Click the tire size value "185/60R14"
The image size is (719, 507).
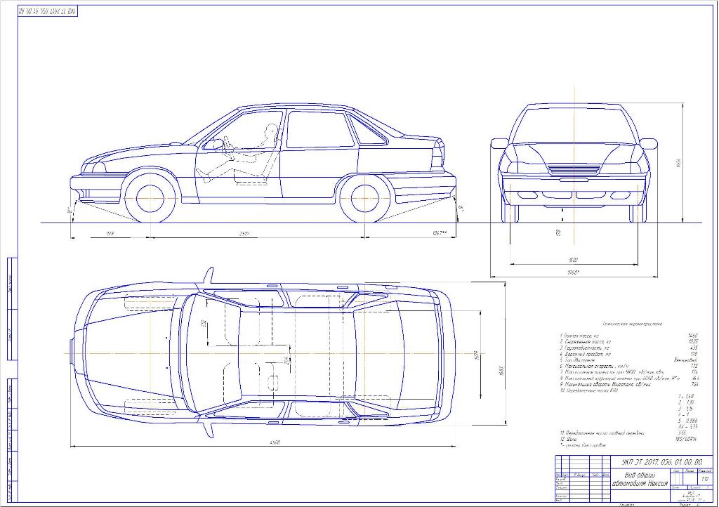tap(686, 439)
